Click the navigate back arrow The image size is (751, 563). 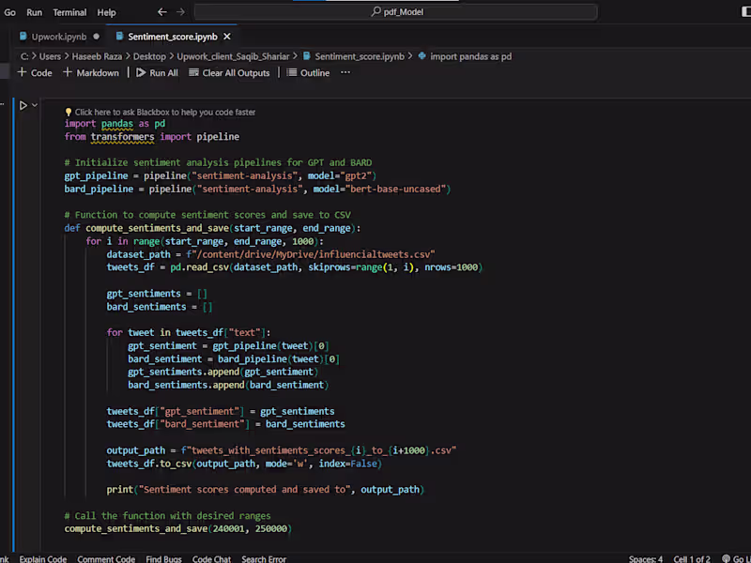click(162, 12)
